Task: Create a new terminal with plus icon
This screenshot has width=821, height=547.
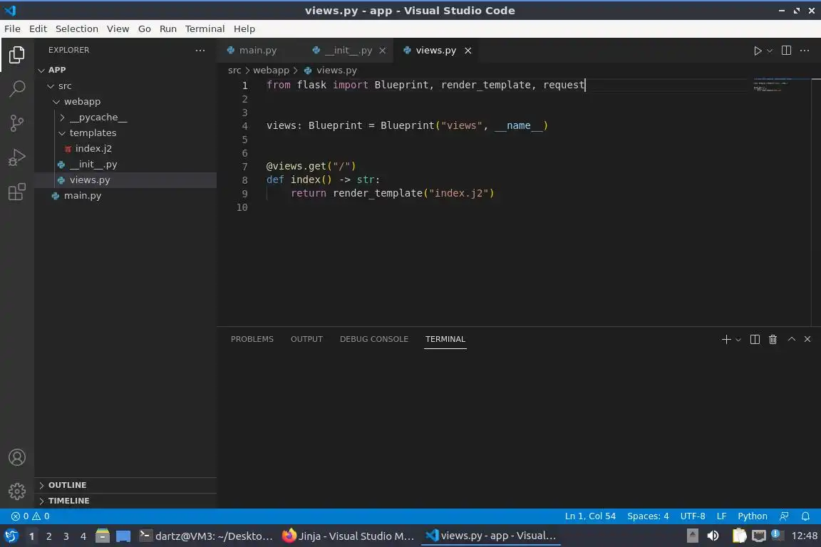Action: pos(726,339)
